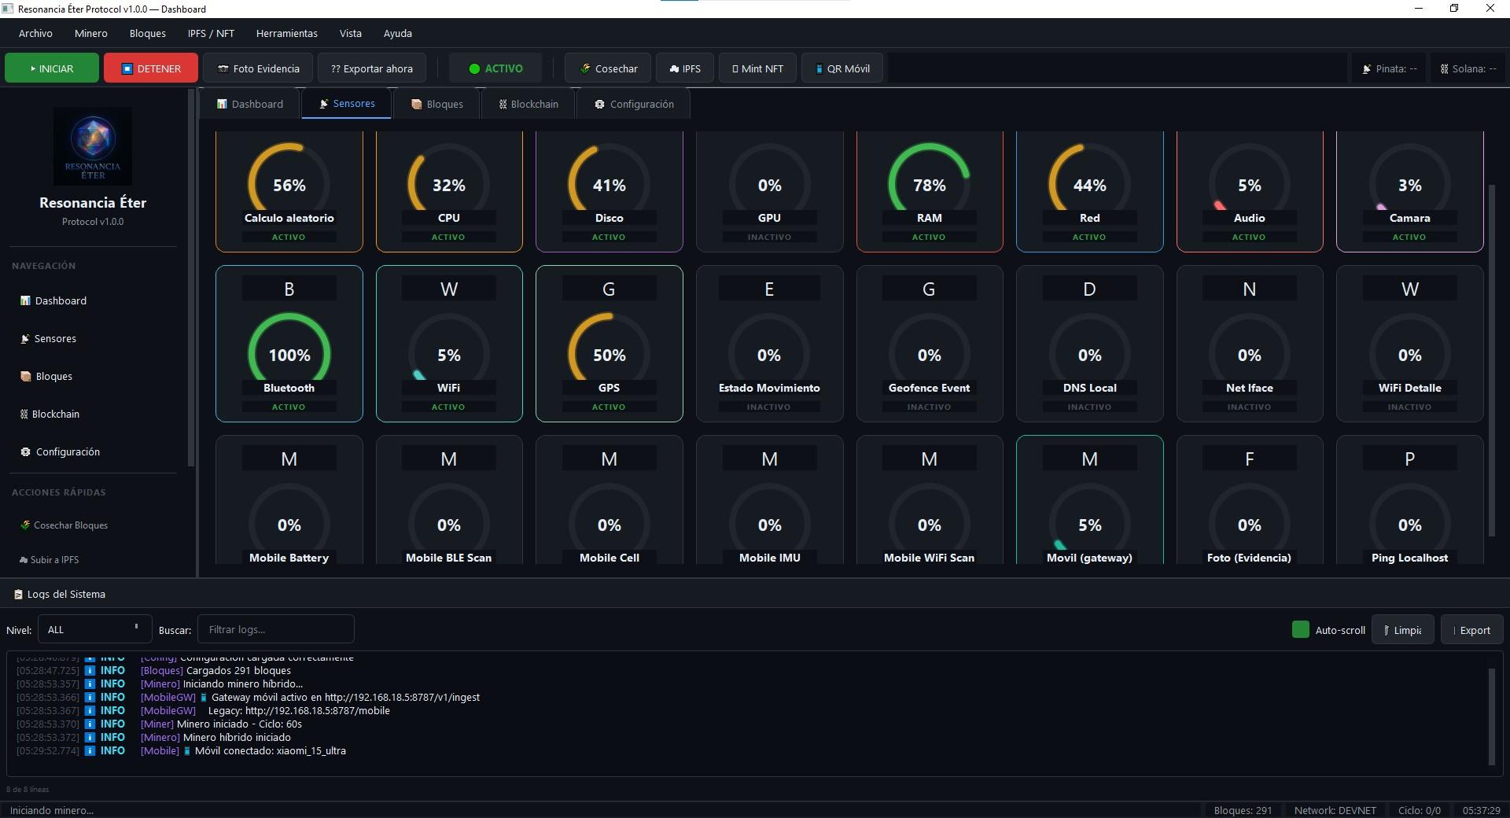Click the Filtrar logs search field
Image resolution: width=1510 pixels, height=818 pixels.
click(275, 629)
